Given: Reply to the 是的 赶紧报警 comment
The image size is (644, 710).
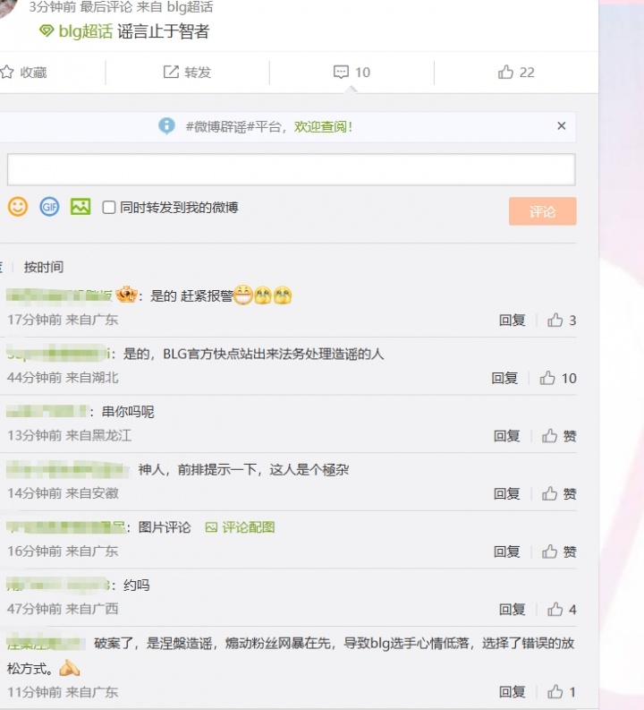Looking at the screenshot, I should pyautogui.click(x=513, y=321).
